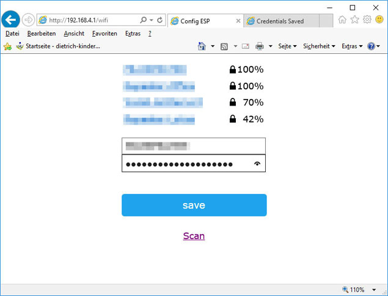Click the add-to-favorites-bar star icon
The height and width of the screenshot is (296, 388).
[x=7, y=46]
